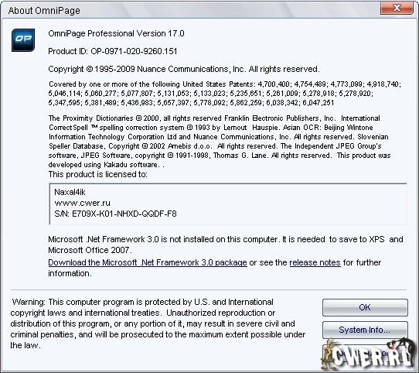Click the licensee name Naxal4ik
Viewport: 419px width, 373px height.
(x=70, y=192)
